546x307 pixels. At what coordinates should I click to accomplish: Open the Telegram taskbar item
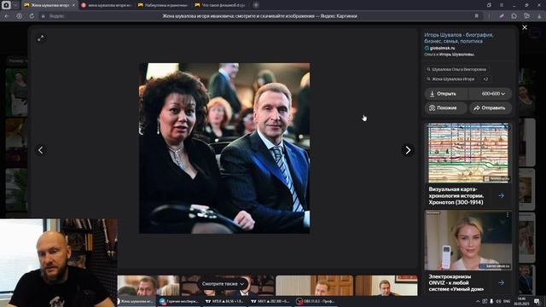click(179, 301)
